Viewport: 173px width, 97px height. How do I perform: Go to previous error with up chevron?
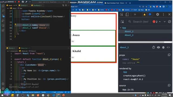tap(160, 22)
